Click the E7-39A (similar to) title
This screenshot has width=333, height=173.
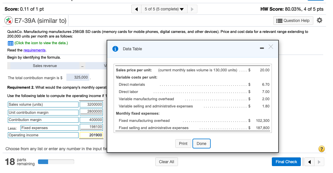40,21
